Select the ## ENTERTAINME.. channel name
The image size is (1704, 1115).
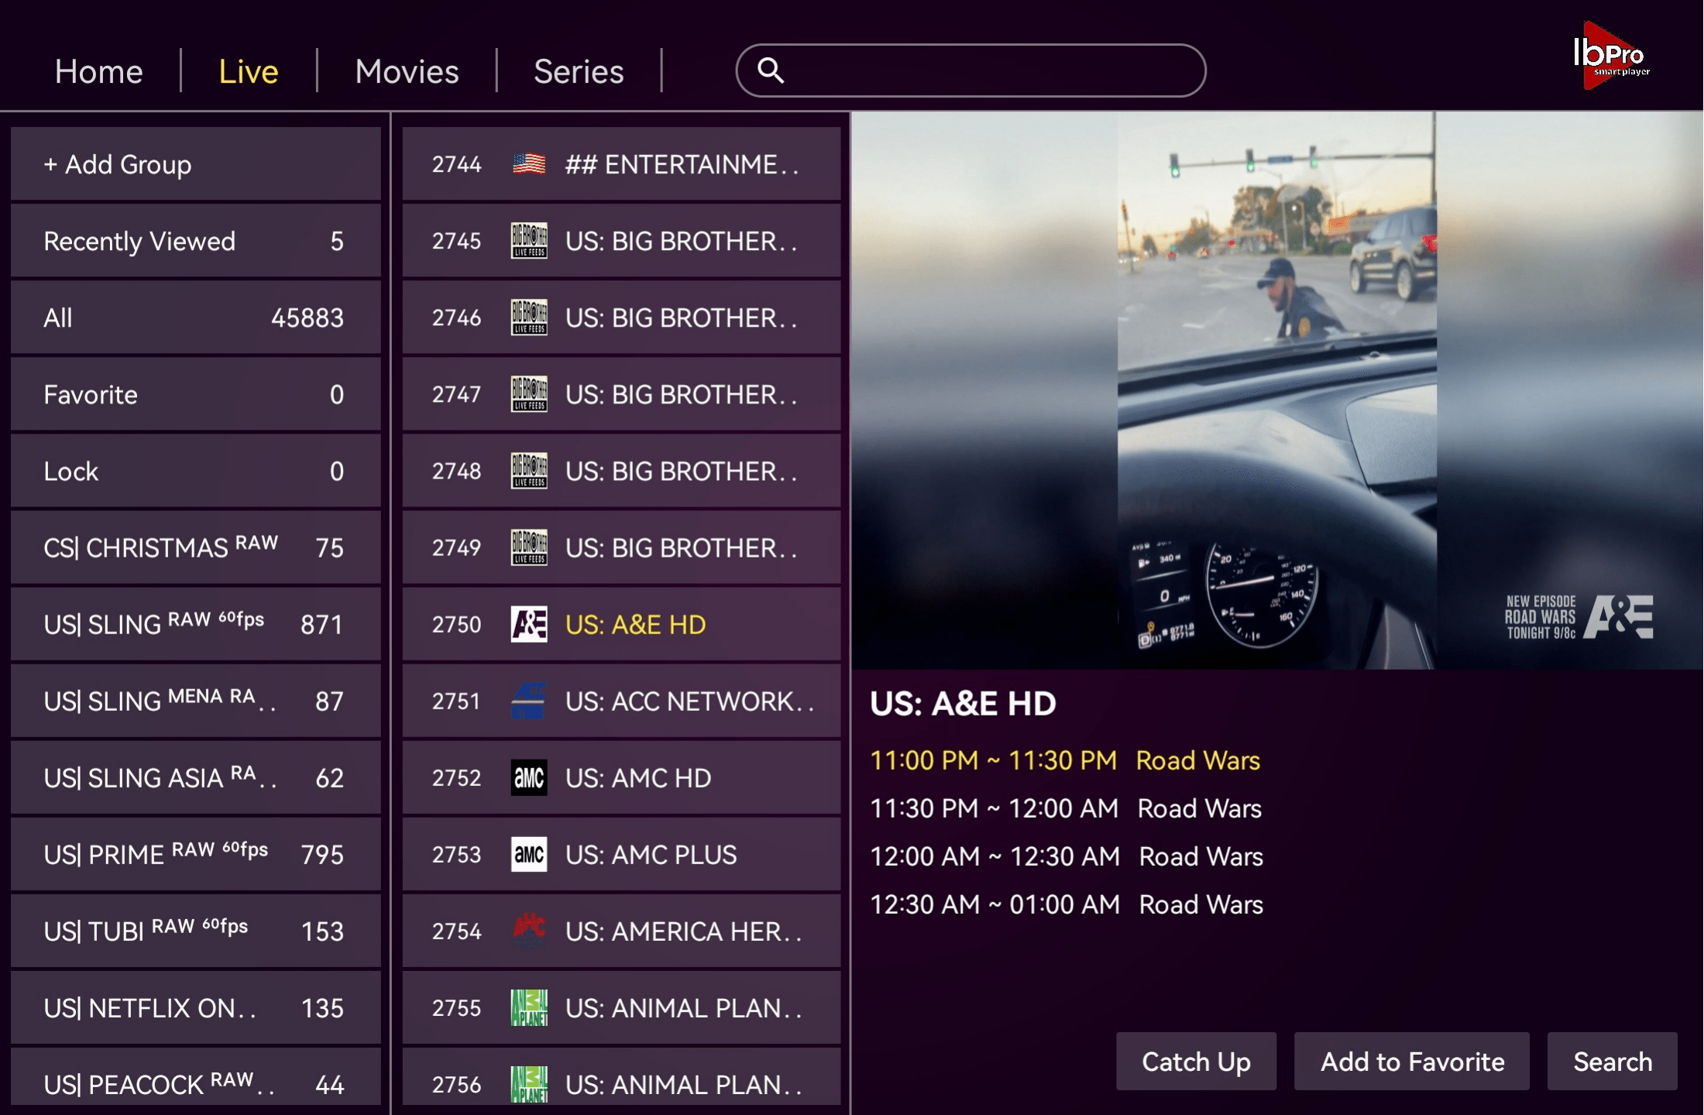(x=682, y=164)
